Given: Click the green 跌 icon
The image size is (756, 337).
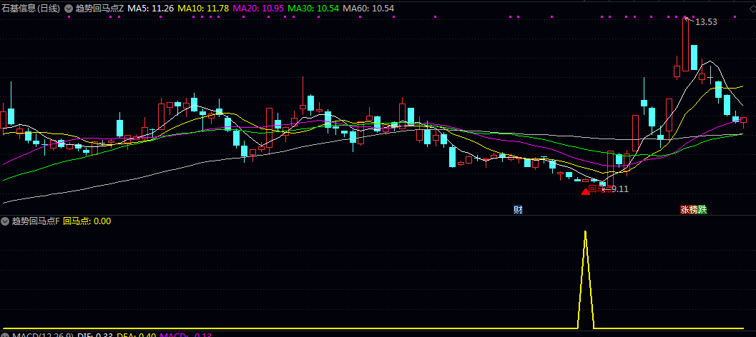Looking at the screenshot, I should tap(702, 210).
